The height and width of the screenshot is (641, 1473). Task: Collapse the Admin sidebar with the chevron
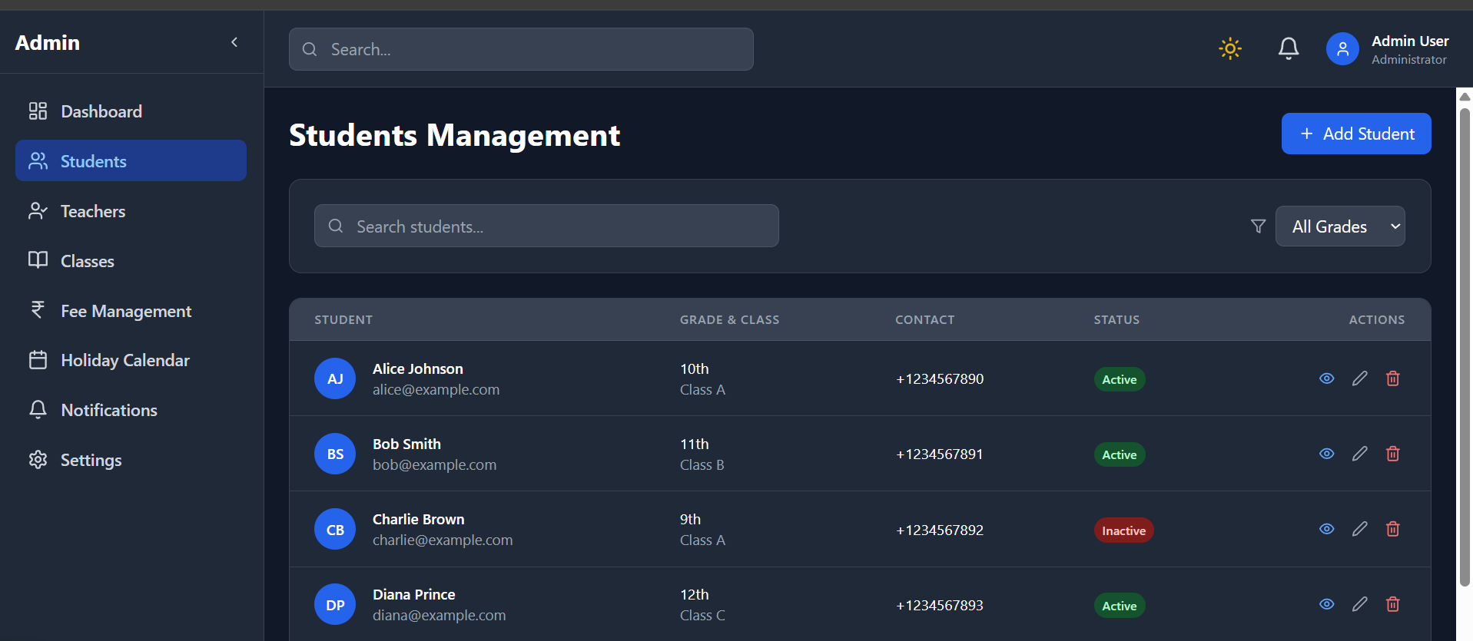click(x=234, y=42)
